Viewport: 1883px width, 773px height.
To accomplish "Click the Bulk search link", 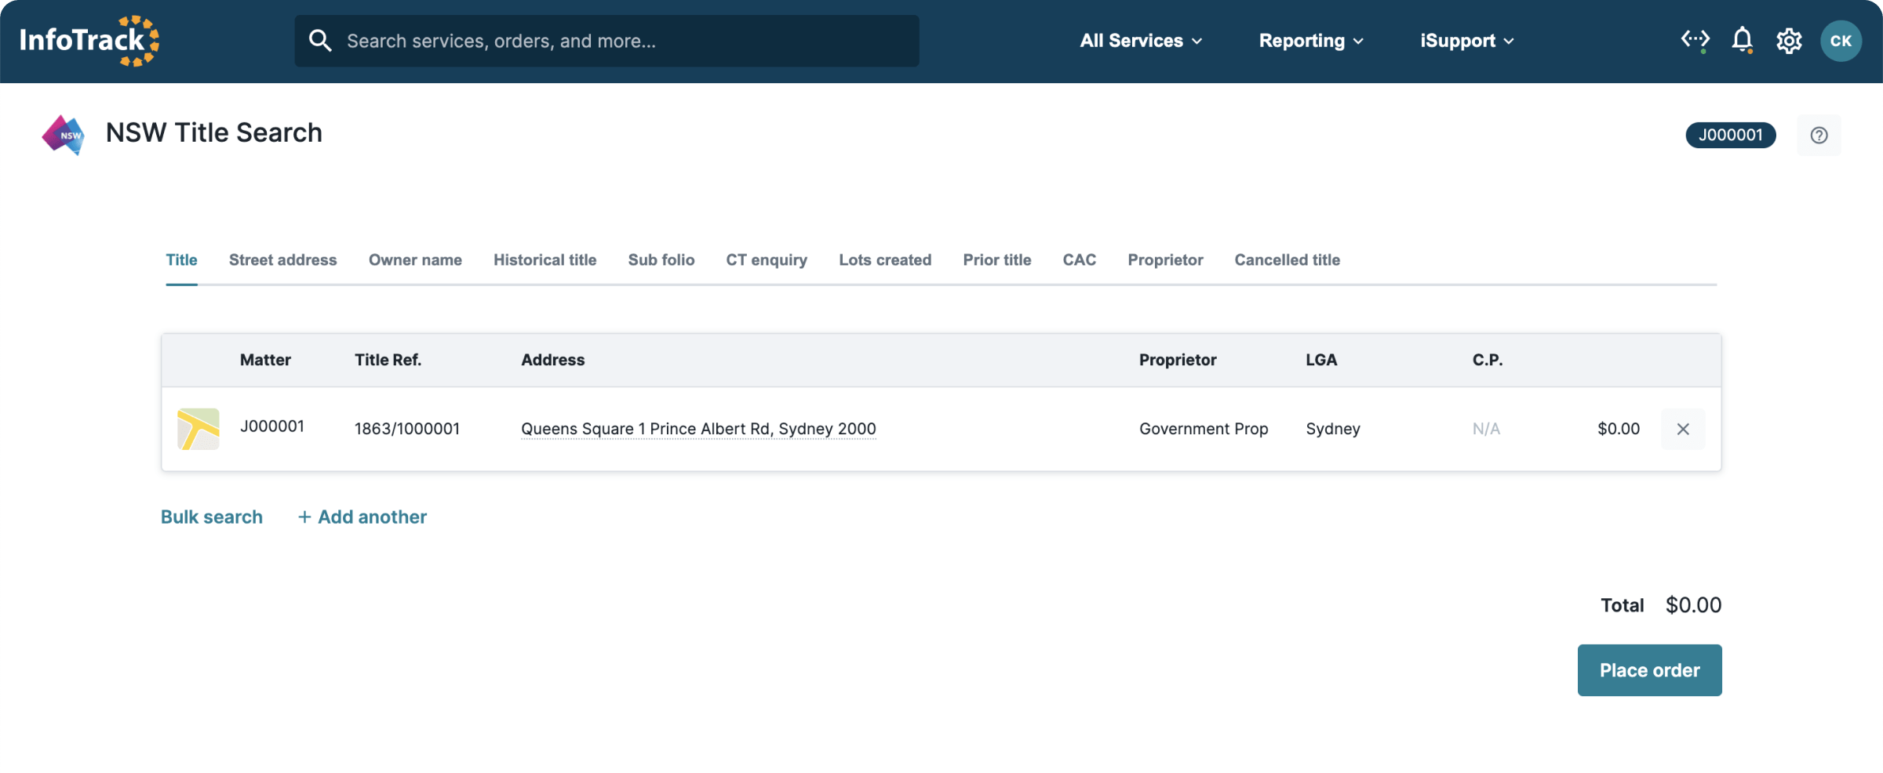I will pyautogui.click(x=212, y=517).
